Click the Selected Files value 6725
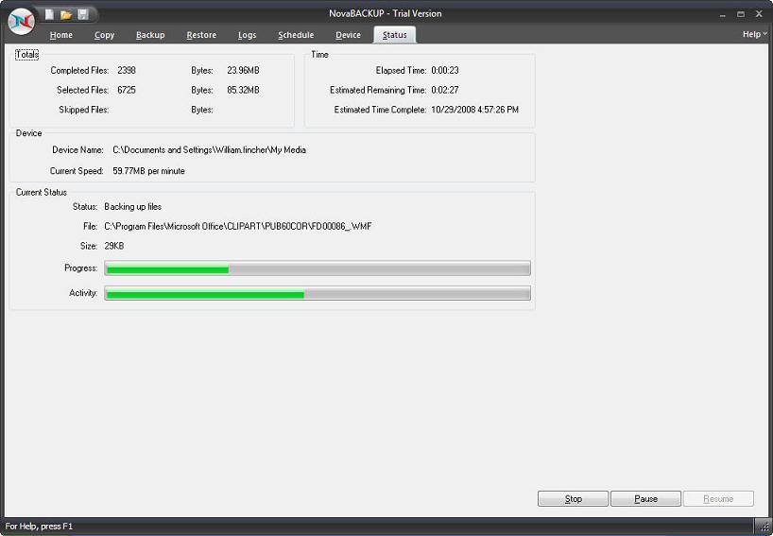Viewport: 773px width, 536px height. point(127,90)
